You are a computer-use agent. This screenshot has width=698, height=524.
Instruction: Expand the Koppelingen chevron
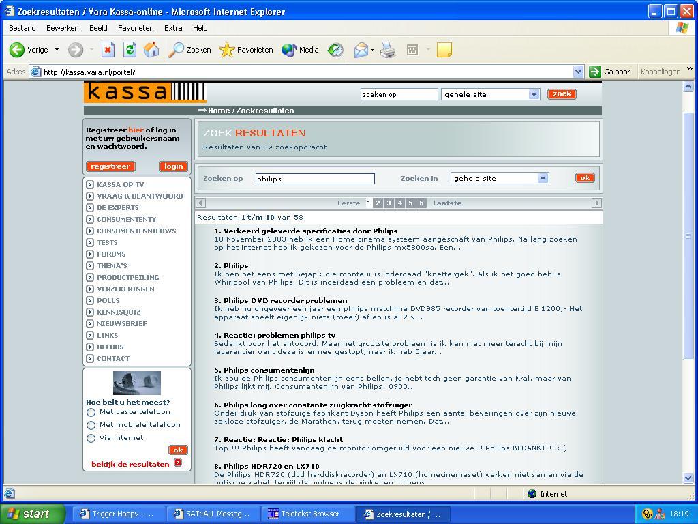[690, 69]
